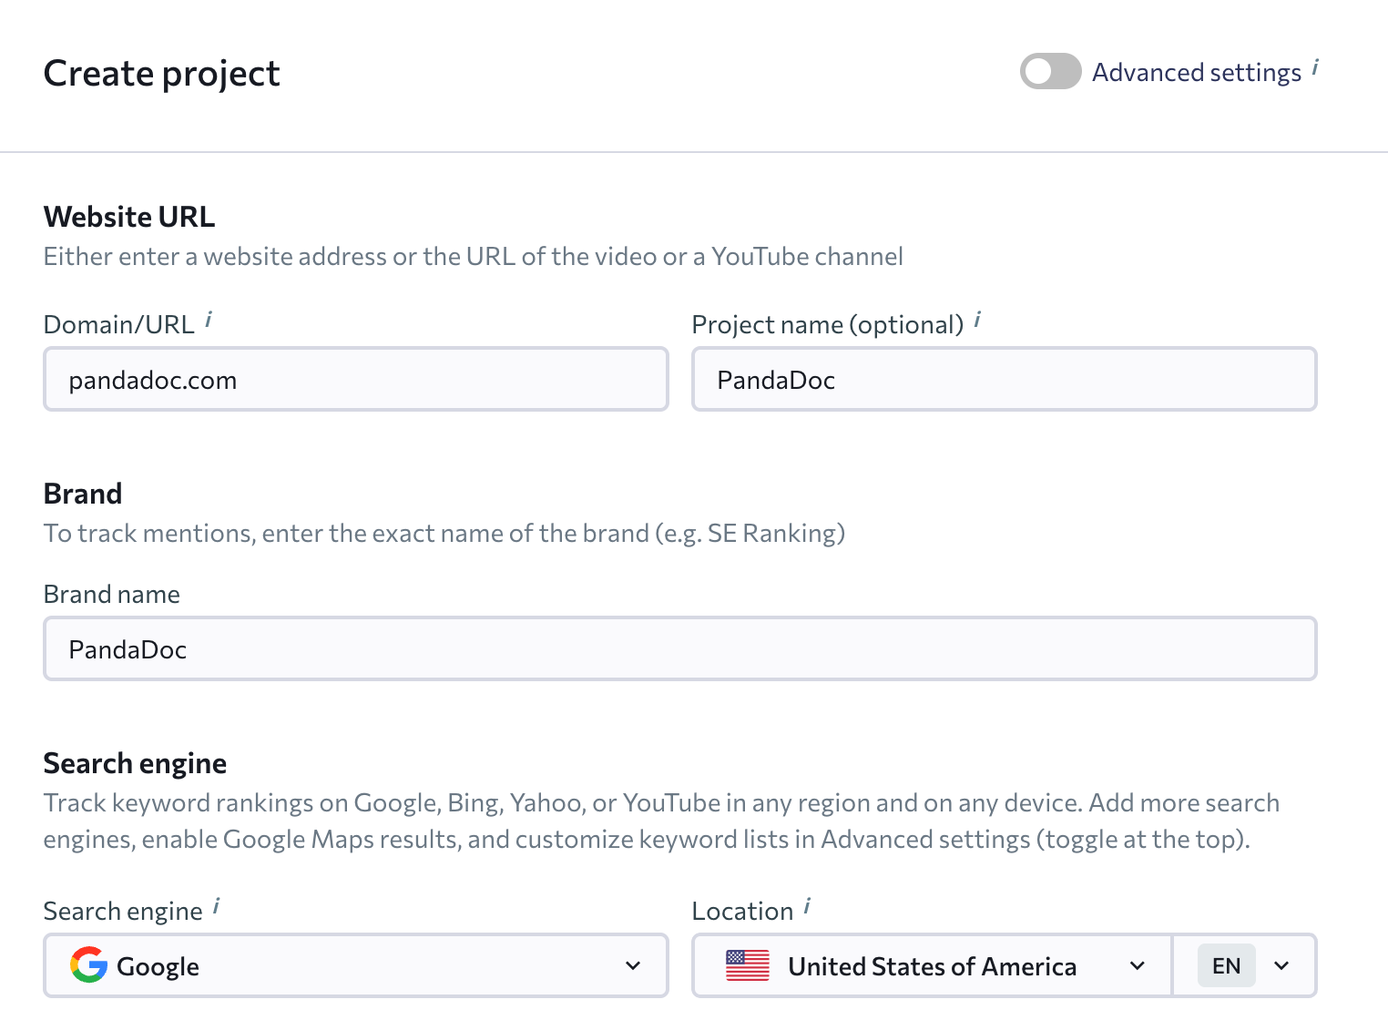The height and width of the screenshot is (1020, 1388).
Task: Focus the Project name input field
Action: (1005, 379)
